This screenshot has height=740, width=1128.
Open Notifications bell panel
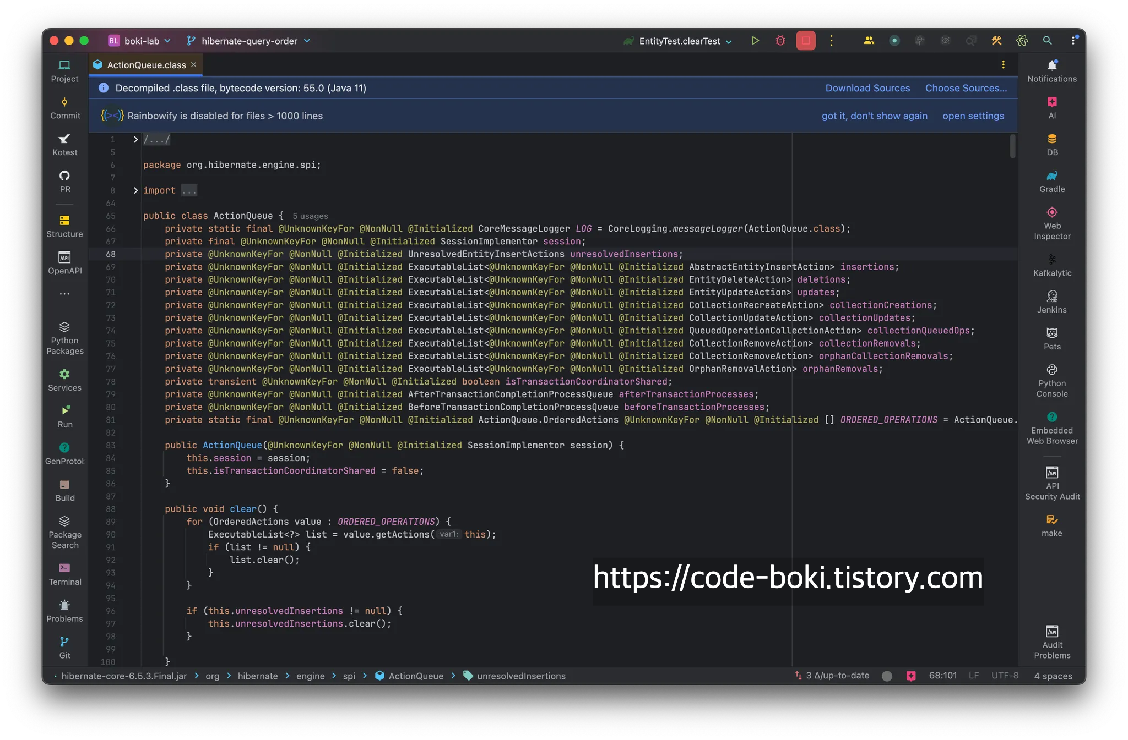(x=1051, y=71)
